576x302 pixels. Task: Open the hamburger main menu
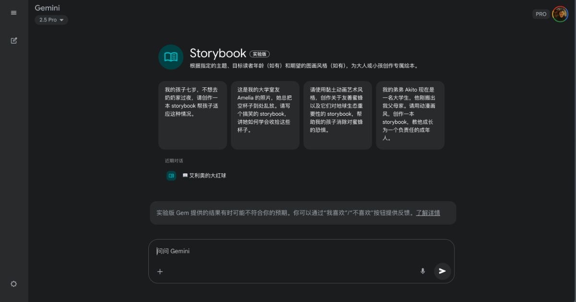(13, 13)
